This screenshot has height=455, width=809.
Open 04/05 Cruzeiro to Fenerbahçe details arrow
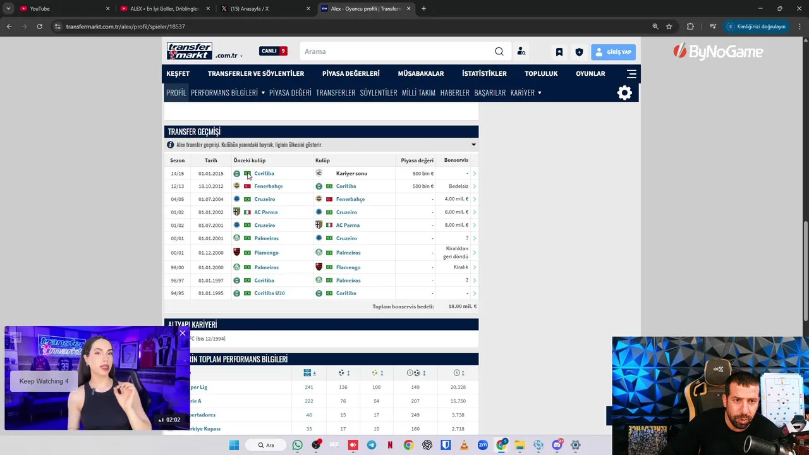[474, 199]
